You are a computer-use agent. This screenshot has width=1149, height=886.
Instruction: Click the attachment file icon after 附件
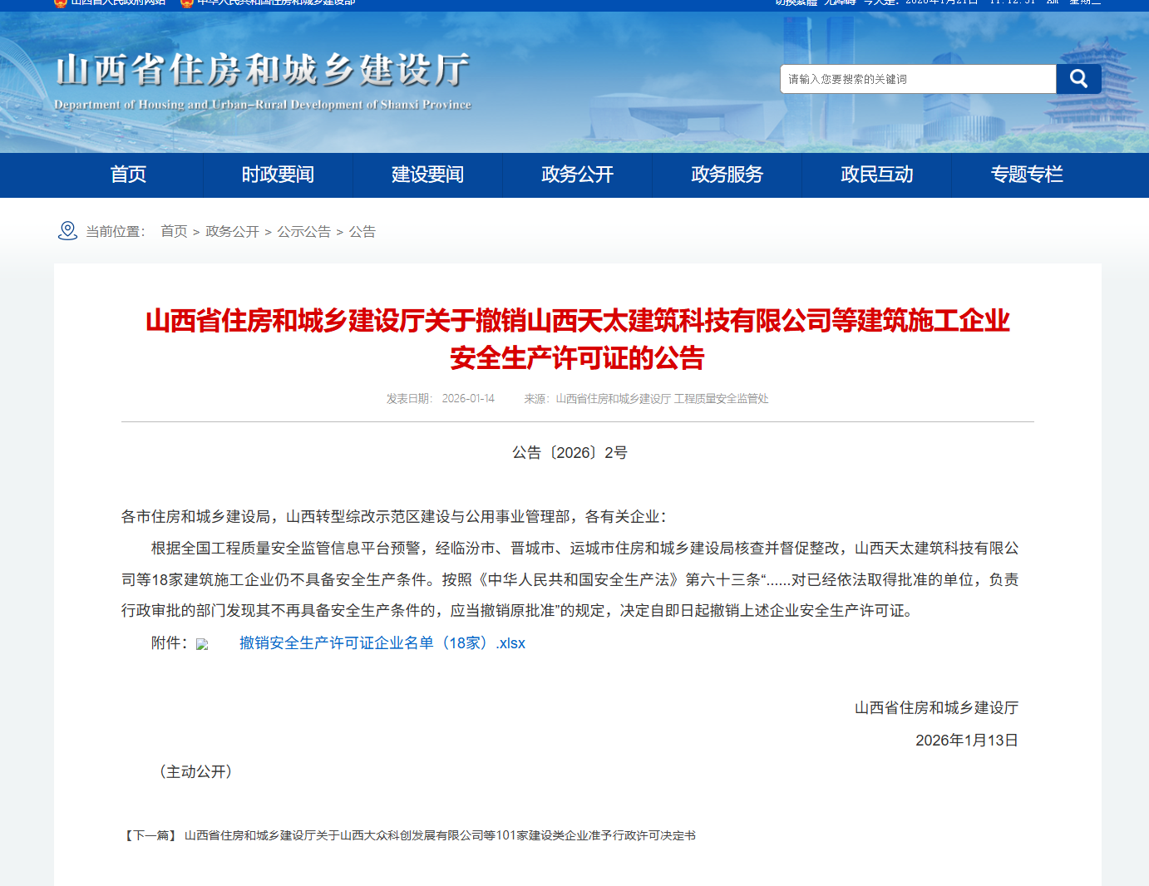pos(202,644)
